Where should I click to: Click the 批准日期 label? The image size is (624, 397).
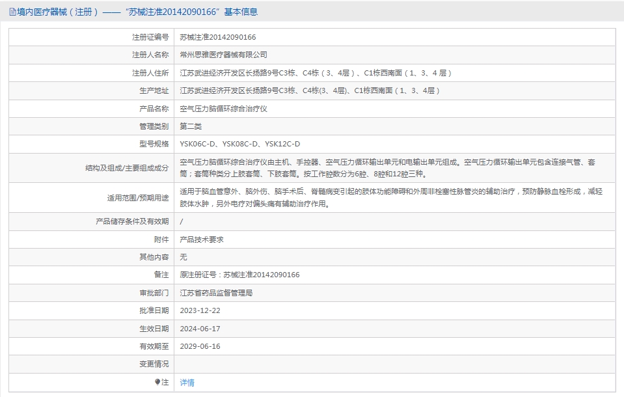[154, 310]
